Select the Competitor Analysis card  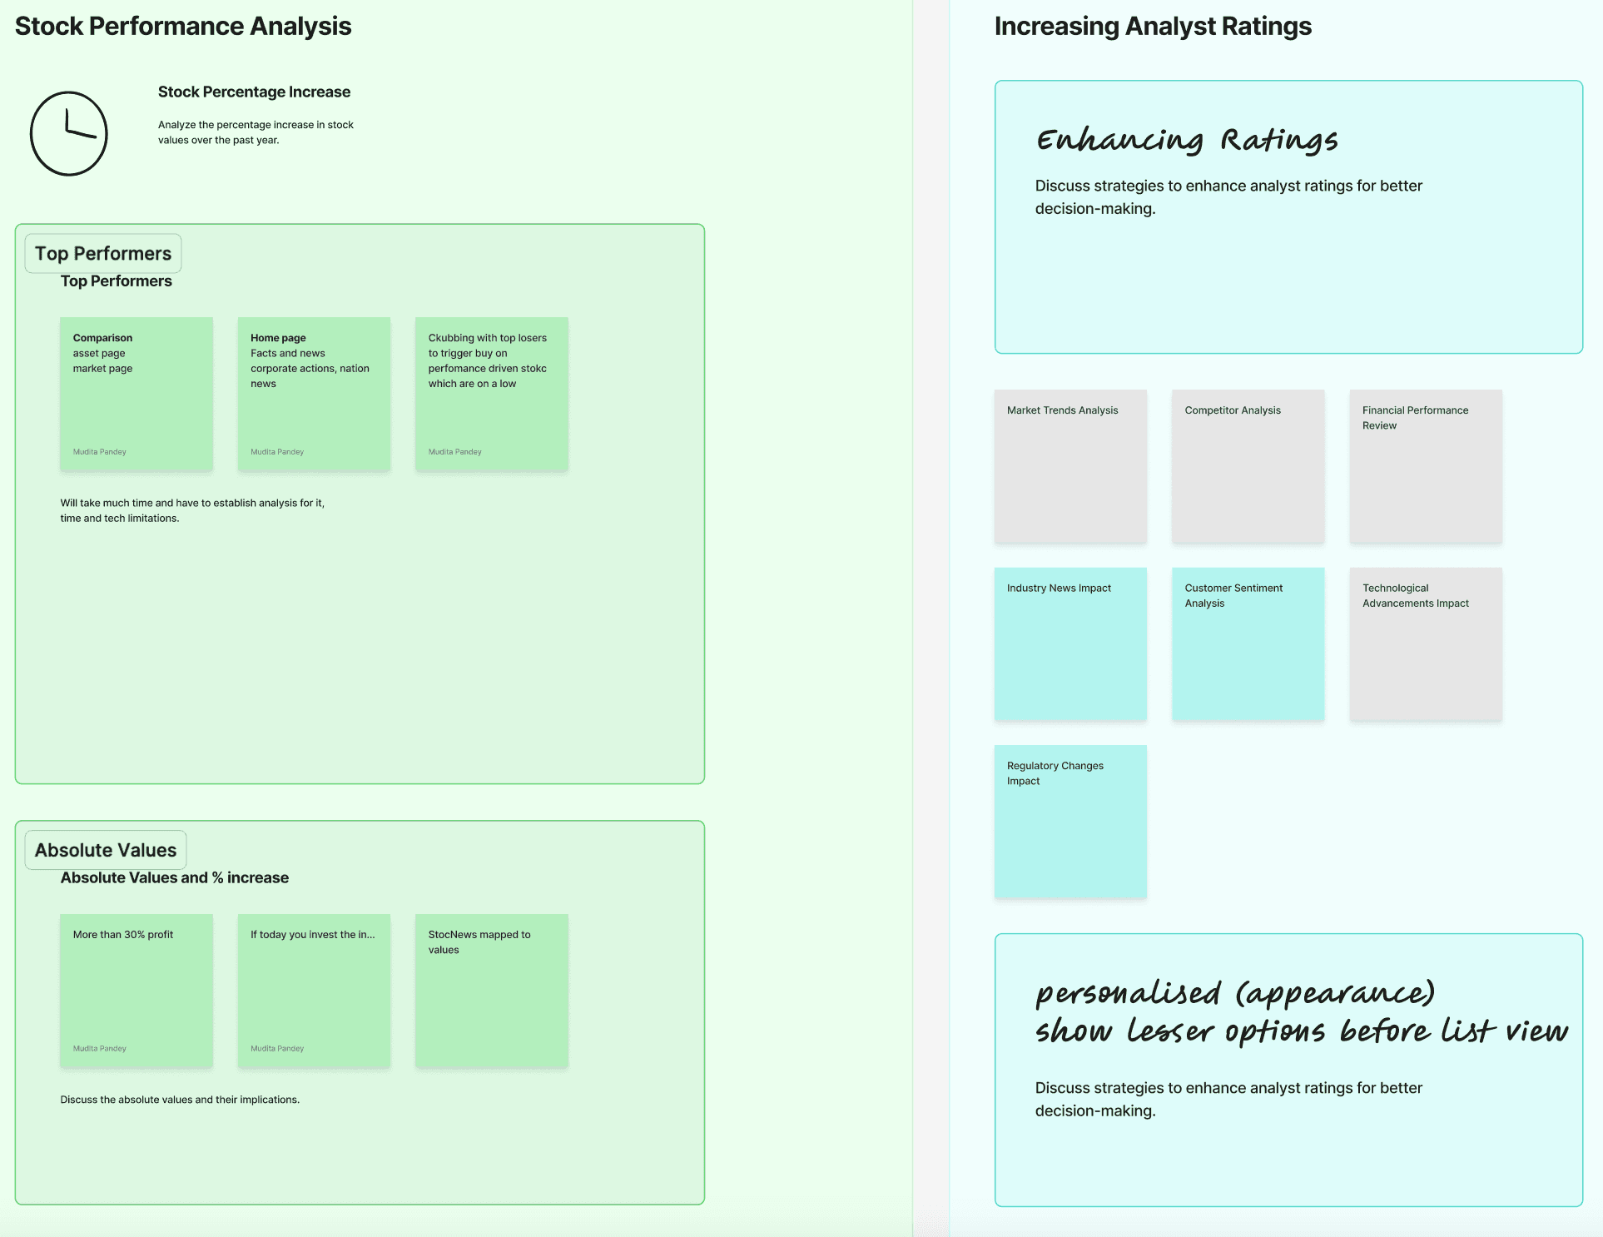pyautogui.click(x=1248, y=466)
